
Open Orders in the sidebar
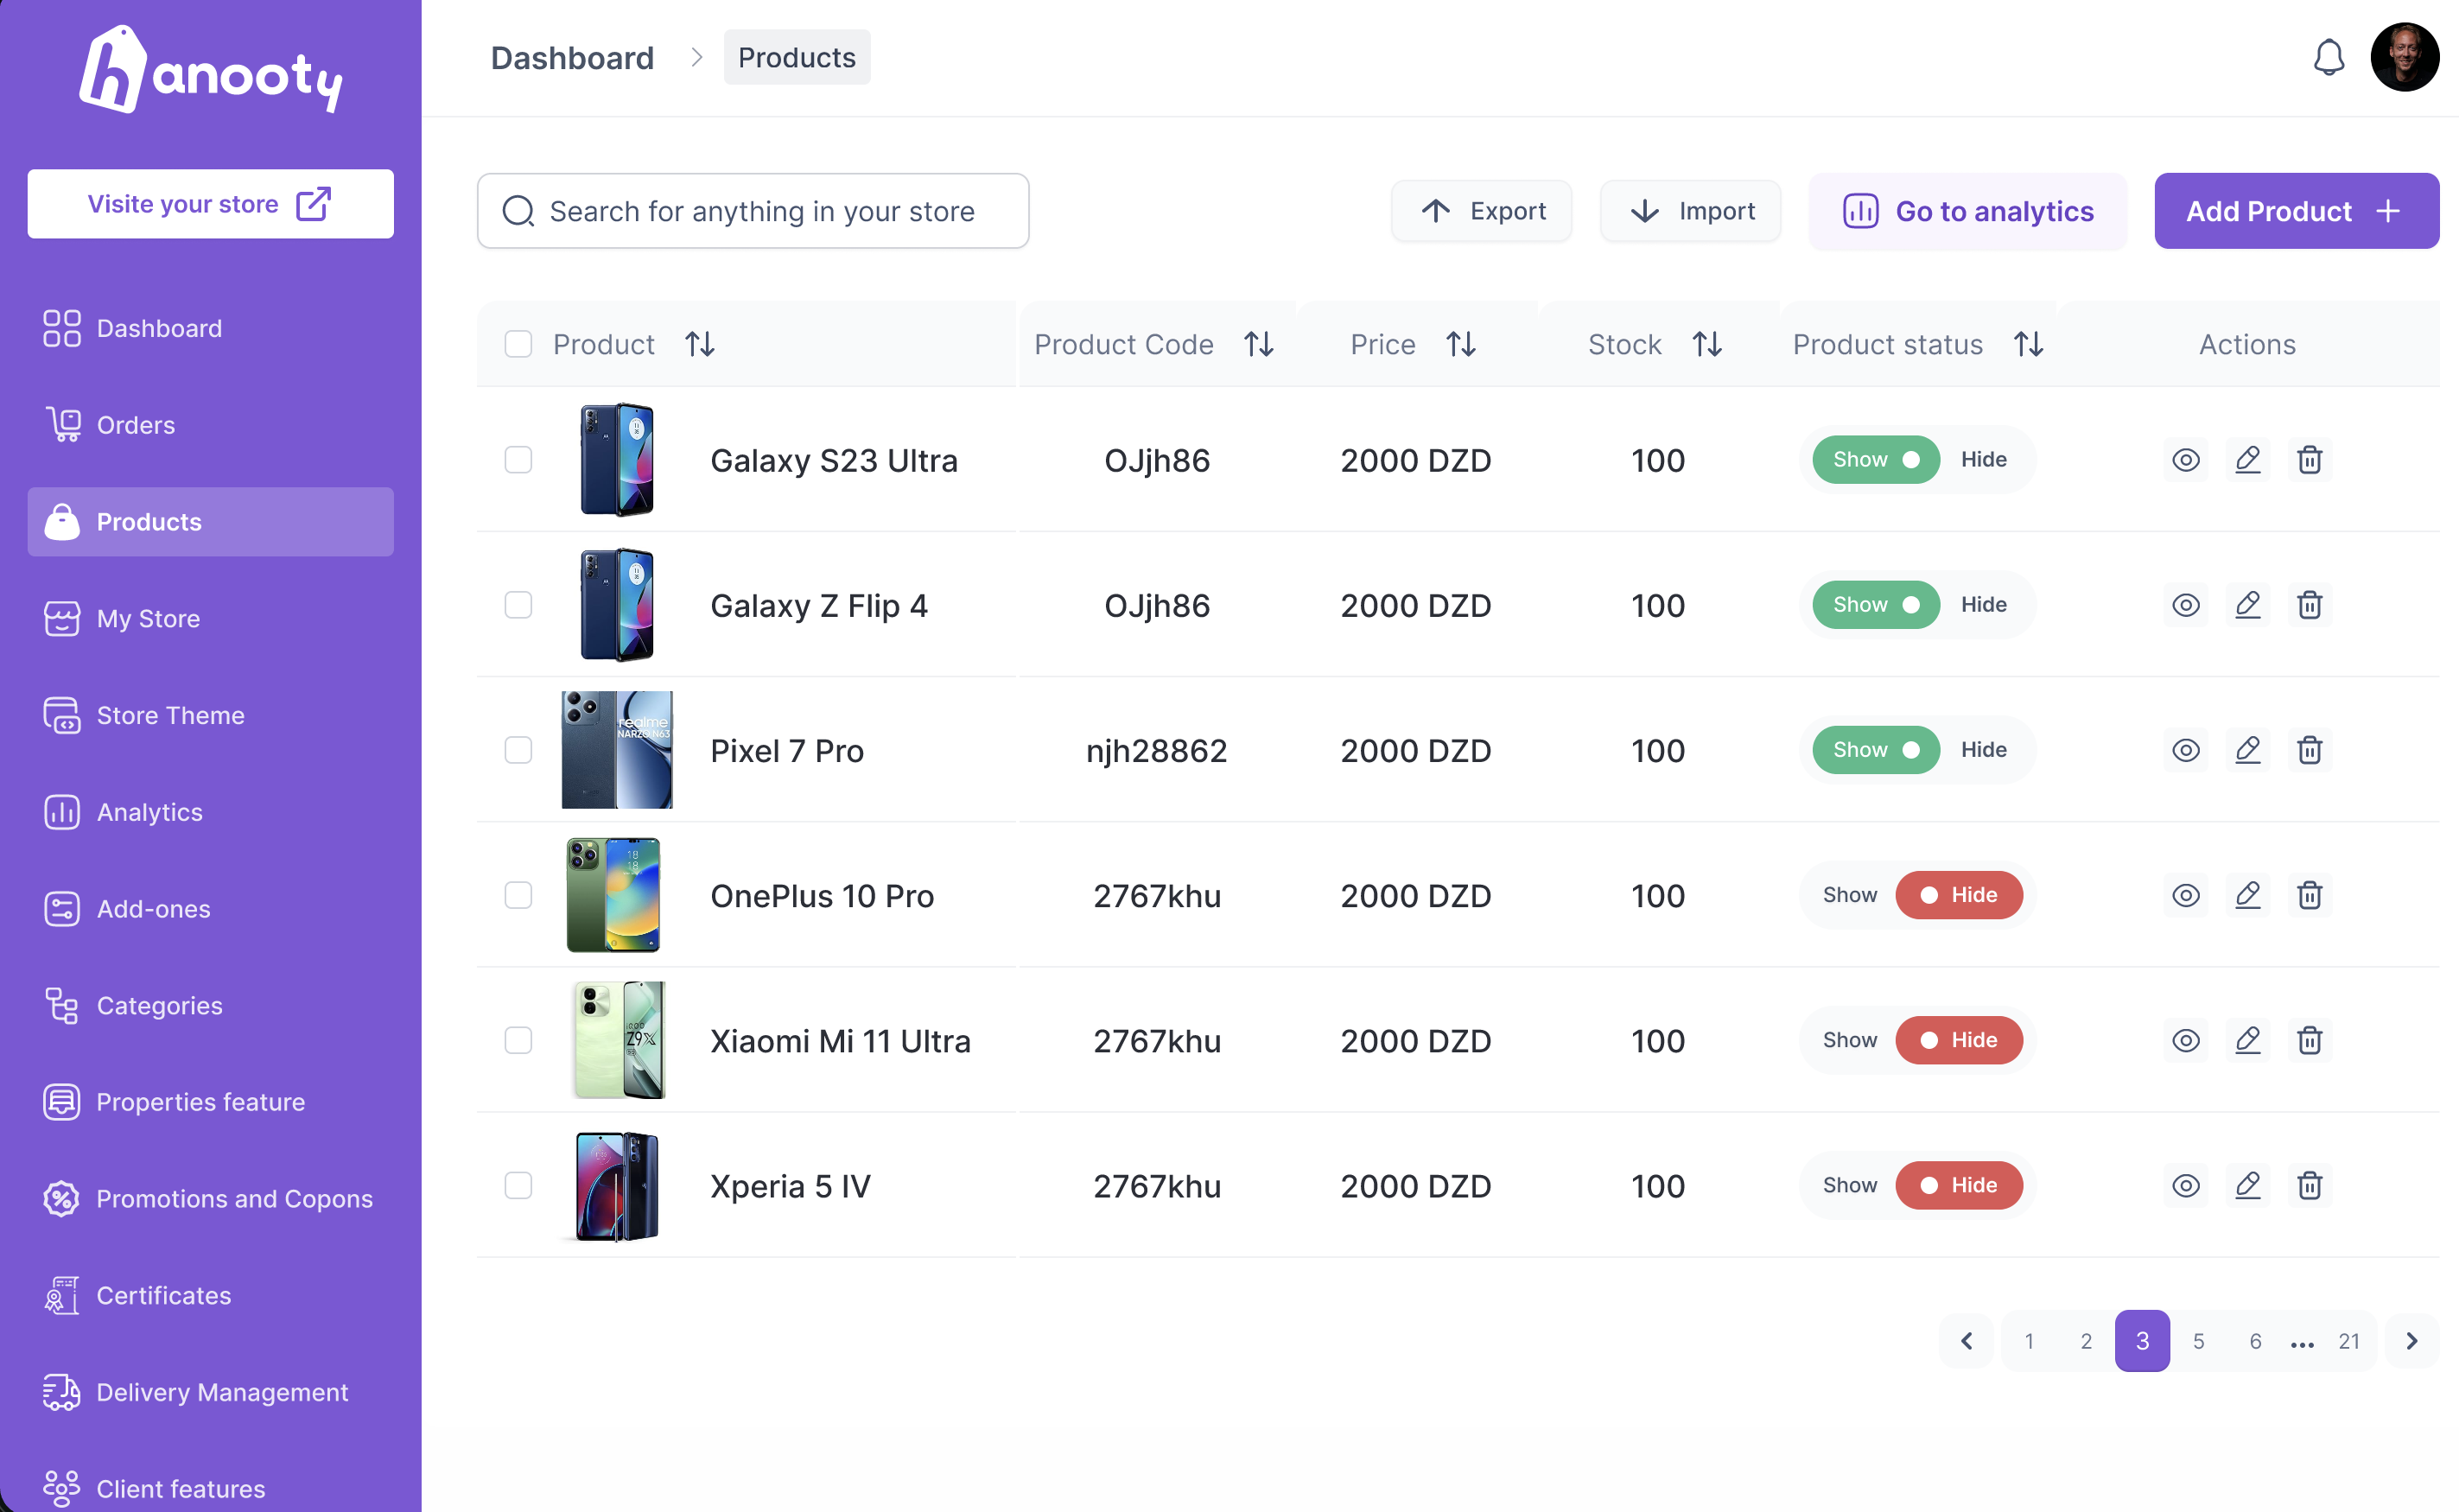click(211, 425)
